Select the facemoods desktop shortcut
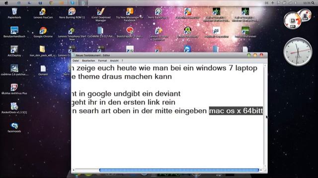Image resolution: width=318 pixels, height=178 pixels. pyautogui.click(x=14, y=127)
